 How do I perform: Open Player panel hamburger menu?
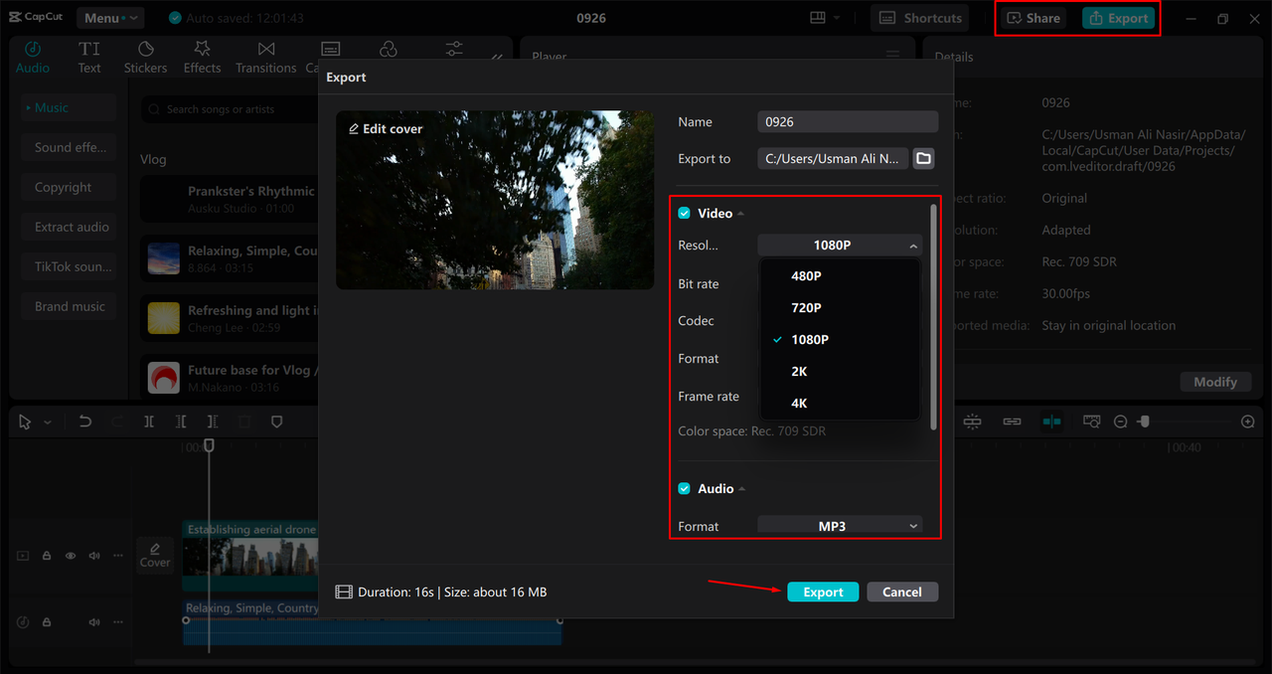(892, 56)
